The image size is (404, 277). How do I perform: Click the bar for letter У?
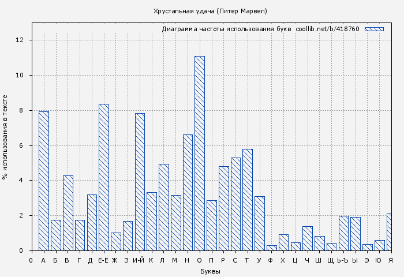[x=260, y=223]
